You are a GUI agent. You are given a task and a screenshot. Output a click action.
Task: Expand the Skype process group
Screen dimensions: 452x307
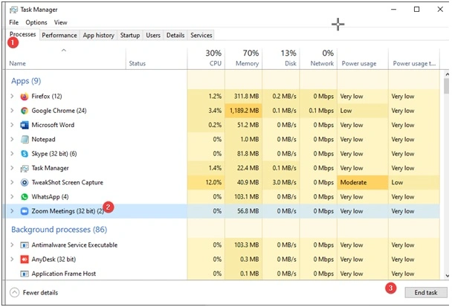(12, 154)
